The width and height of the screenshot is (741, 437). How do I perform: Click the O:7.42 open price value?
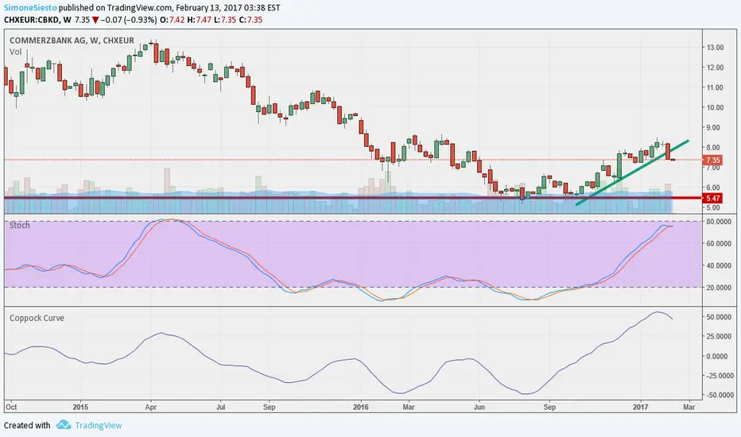pyautogui.click(x=172, y=20)
